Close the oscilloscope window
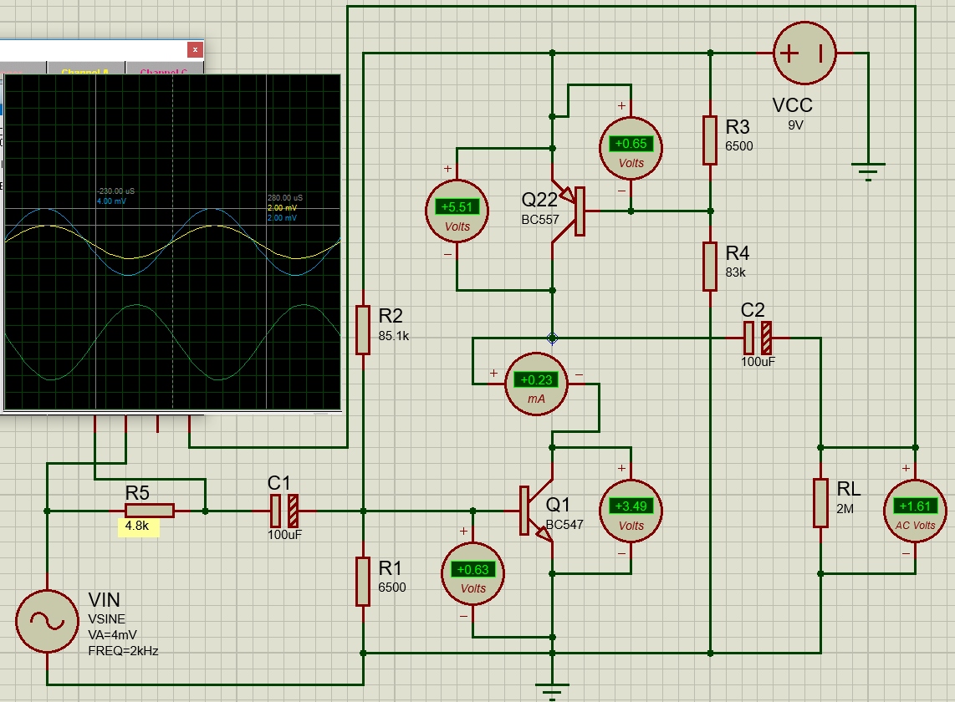Screen dimensions: 955x702 (195, 49)
